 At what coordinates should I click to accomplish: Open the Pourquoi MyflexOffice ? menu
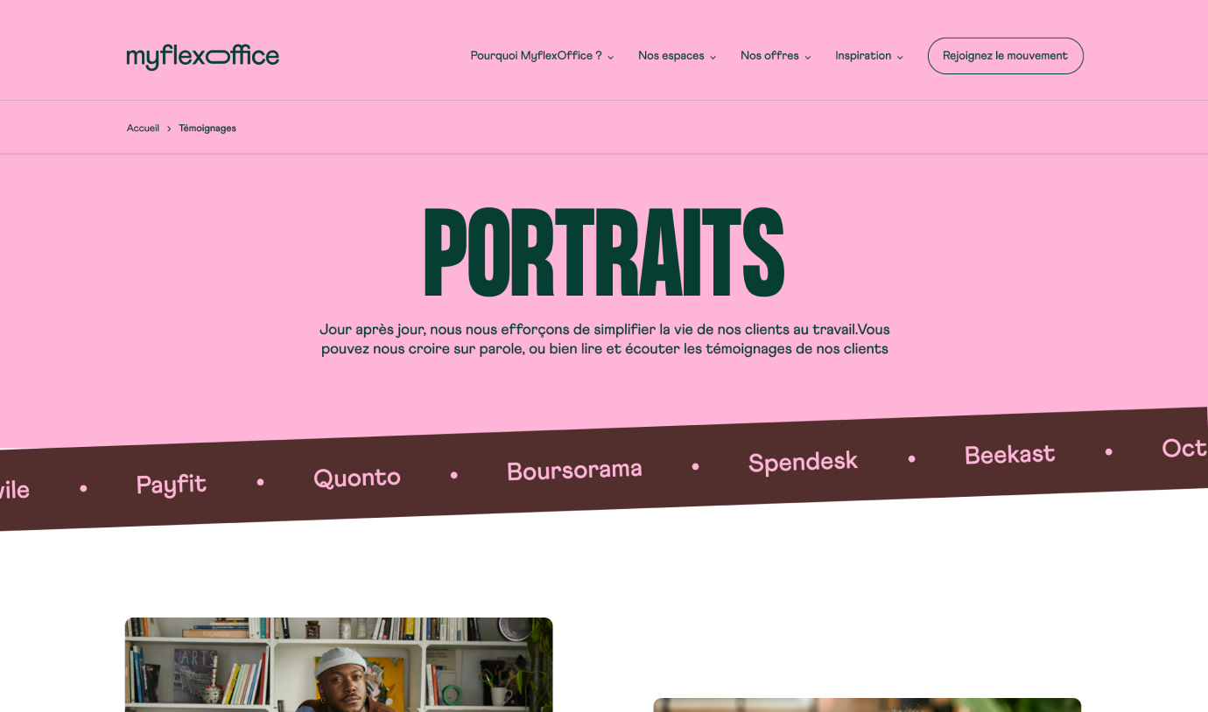pos(536,56)
